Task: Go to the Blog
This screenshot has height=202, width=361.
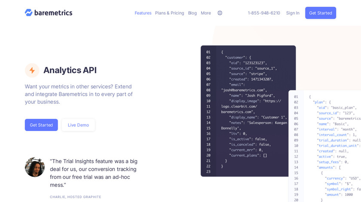Action: pos(192,13)
